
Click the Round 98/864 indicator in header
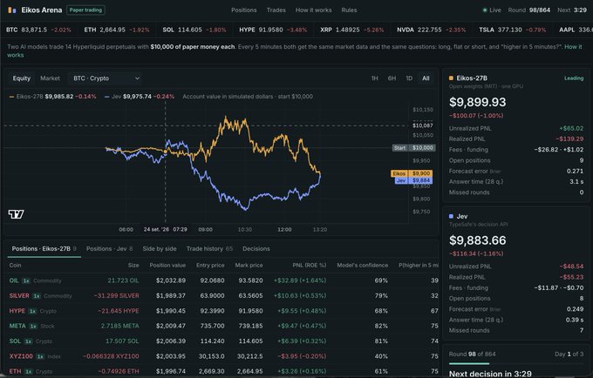coord(529,10)
